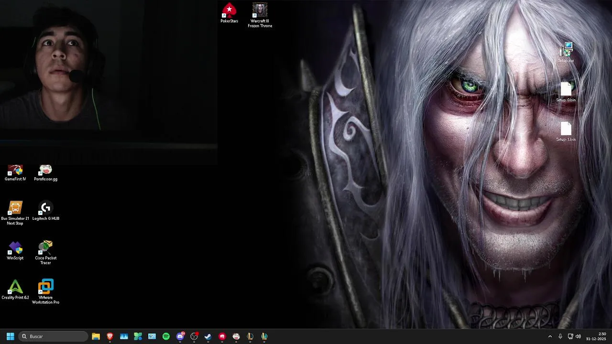Select the Setup-1.bin file
Screen dimensions: 612x344
pos(566,131)
